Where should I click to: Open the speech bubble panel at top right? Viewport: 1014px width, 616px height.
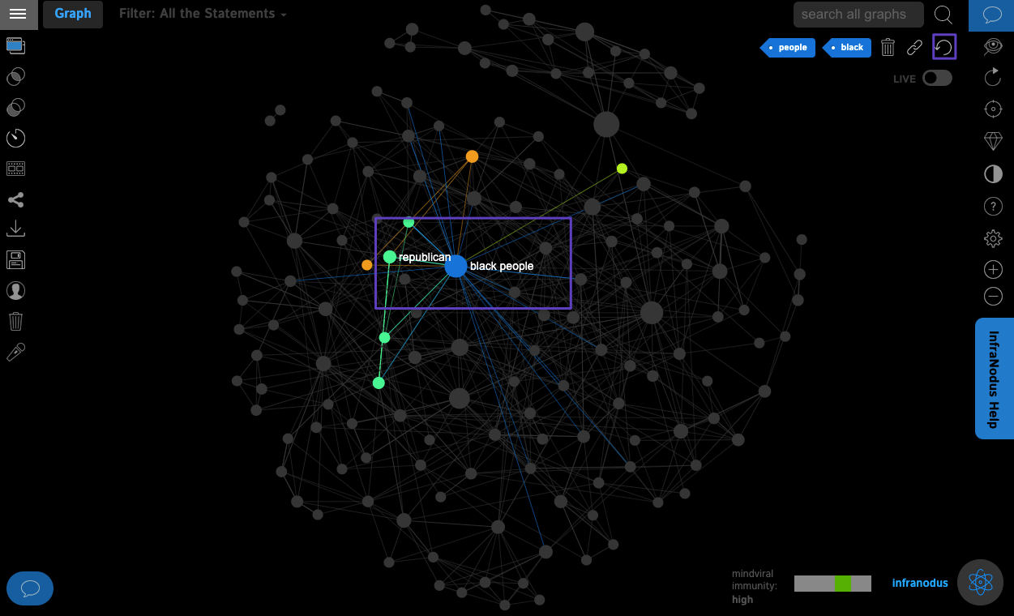pos(991,15)
